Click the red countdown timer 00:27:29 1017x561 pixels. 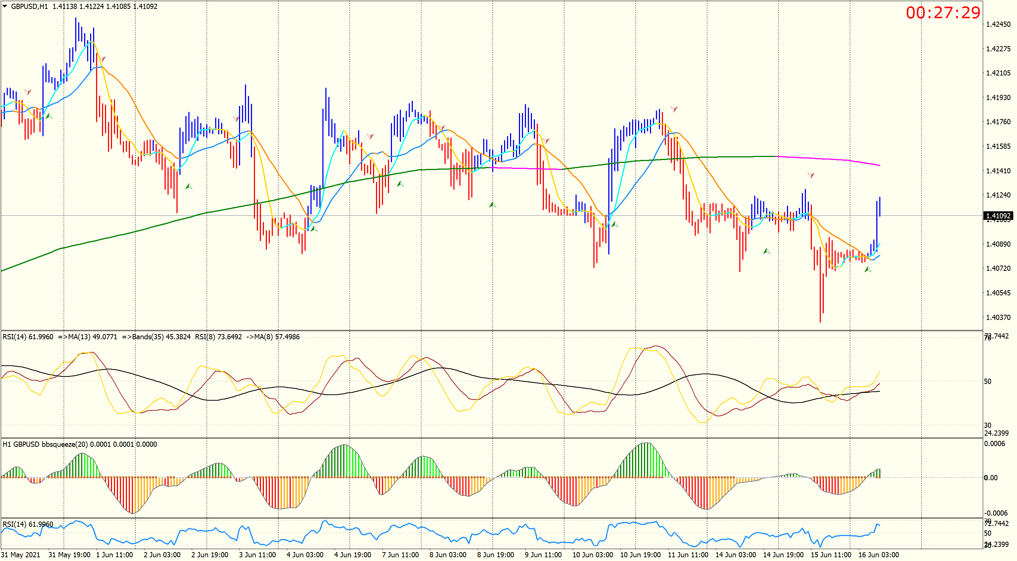(943, 13)
